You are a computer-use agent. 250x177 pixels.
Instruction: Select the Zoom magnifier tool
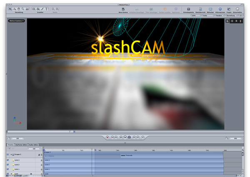click(x=23, y=9)
